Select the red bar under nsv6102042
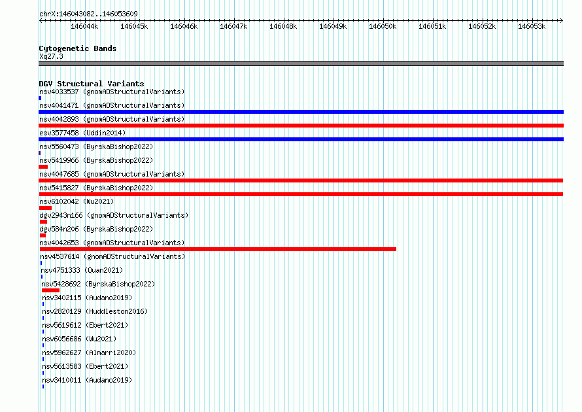Viewport: 582px width, 412px height. [x=45, y=208]
